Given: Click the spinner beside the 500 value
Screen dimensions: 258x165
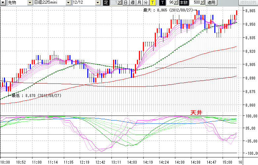Looking at the screenshot, I should 202,3.
